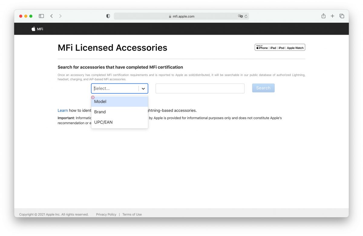Choose UPC/EAN from the dropdown list
363x236 pixels.
click(119, 122)
